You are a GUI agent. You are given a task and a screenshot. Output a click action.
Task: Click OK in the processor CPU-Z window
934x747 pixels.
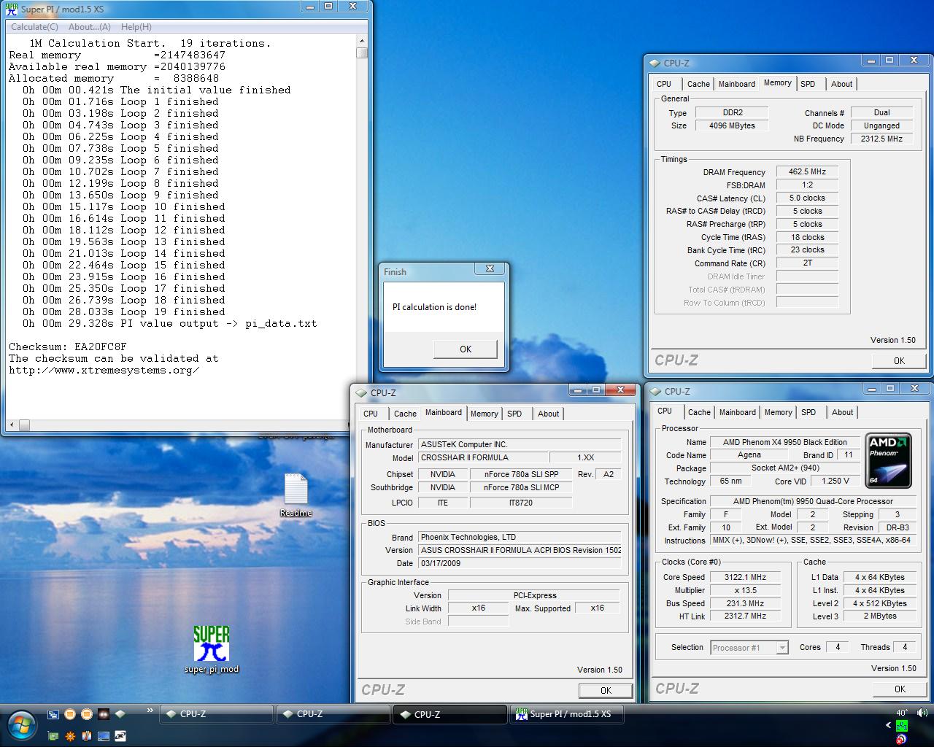900,689
